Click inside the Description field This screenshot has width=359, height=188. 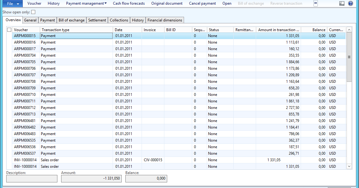click(x=32, y=179)
